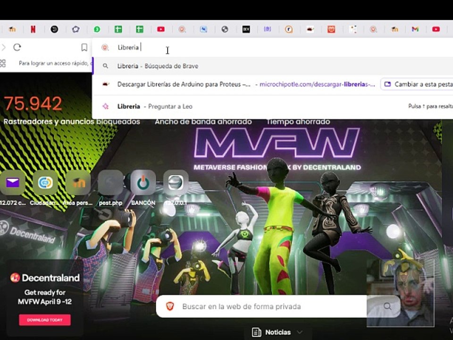Open the '127.0.0.1' shortcut tile
The height and width of the screenshot is (340, 453).
pos(176,182)
